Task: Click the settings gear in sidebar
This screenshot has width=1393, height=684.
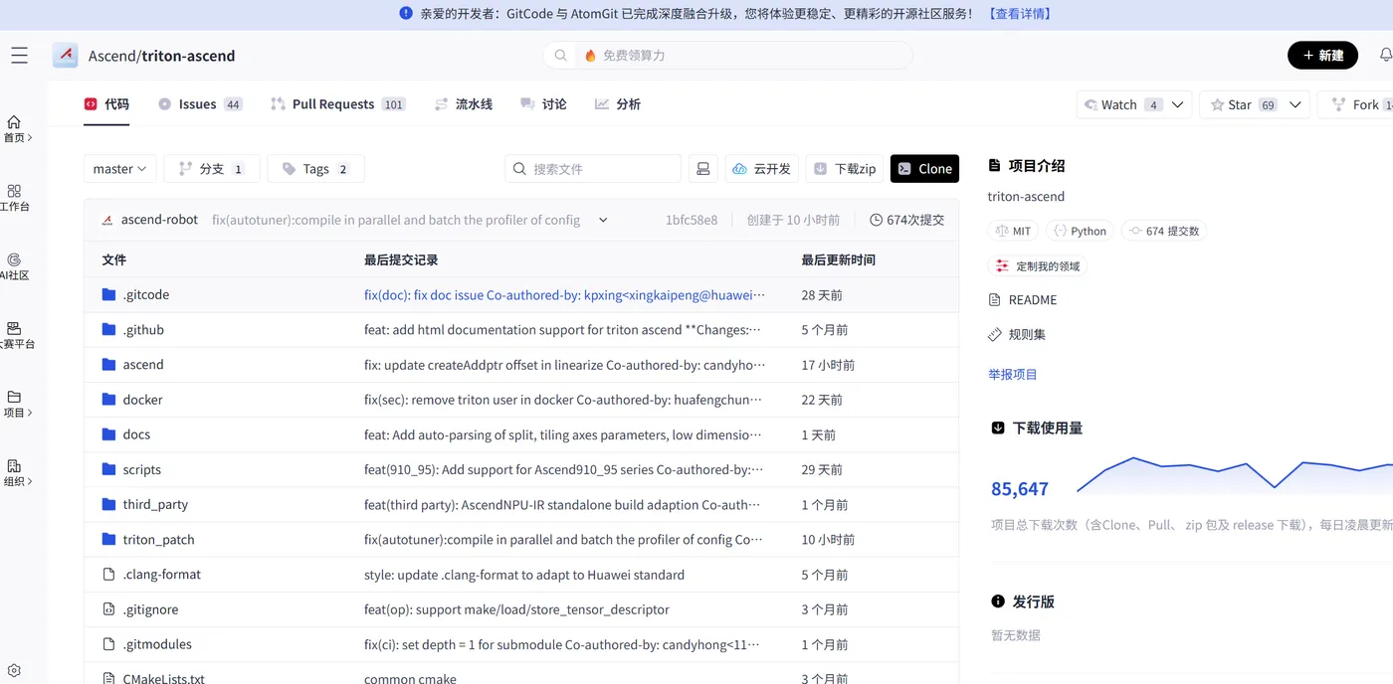Action: (14, 671)
